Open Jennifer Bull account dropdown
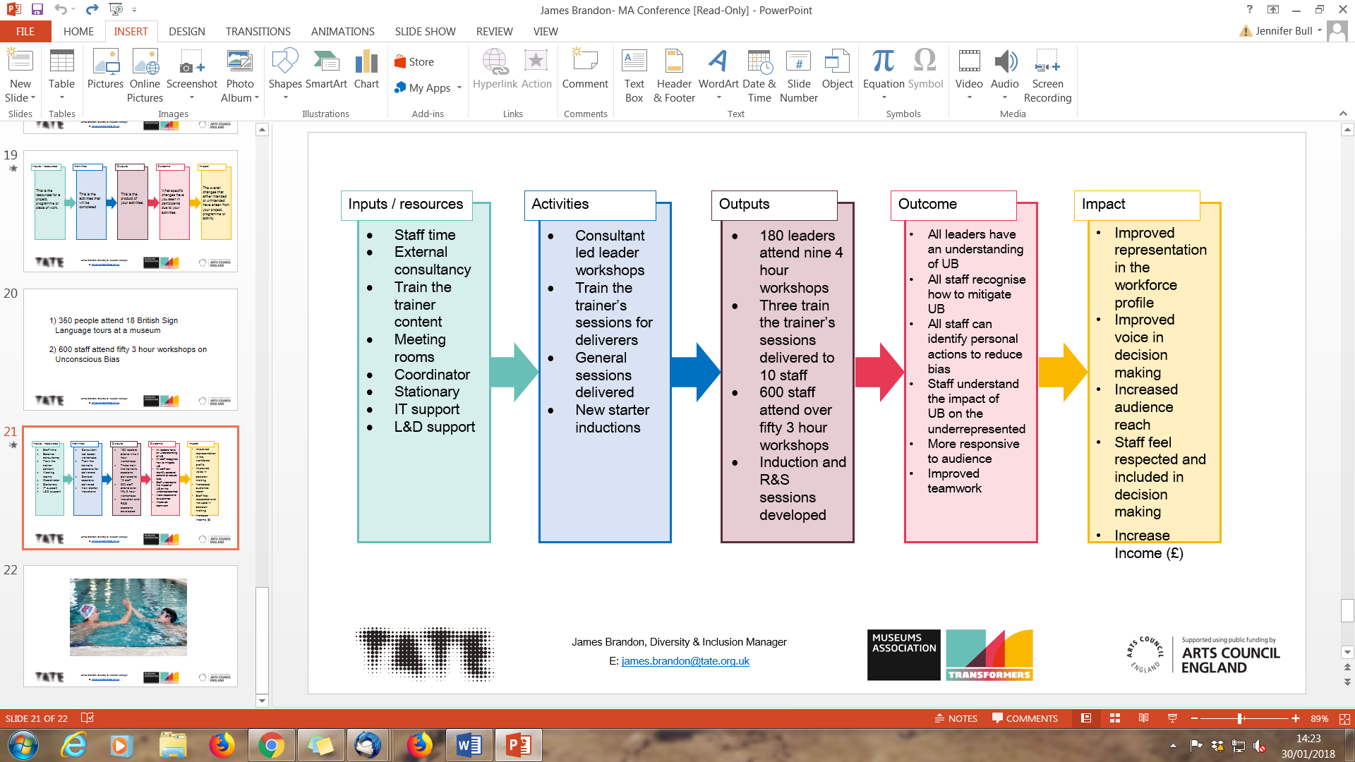The height and width of the screenshot is (762, 1355). pos(1319,30)
